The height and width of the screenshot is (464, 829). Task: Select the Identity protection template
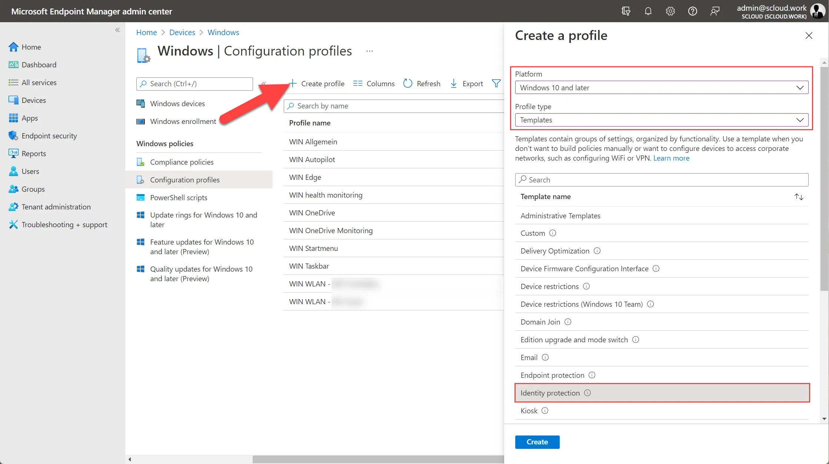(662, 393)
